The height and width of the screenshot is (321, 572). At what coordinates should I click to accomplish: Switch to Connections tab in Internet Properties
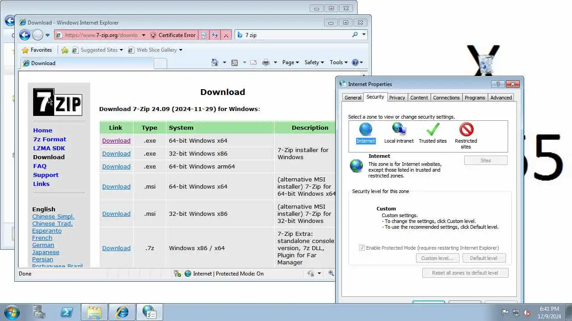pos(446,98)
